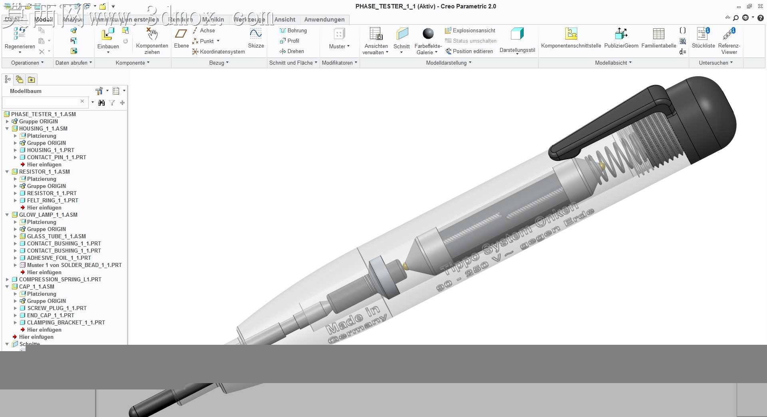767x417 pixels.
Task: Collapse the GLOW_LAMP_1_1.ASM tree node
Action: pyautogui.click(x=7, y=215)
